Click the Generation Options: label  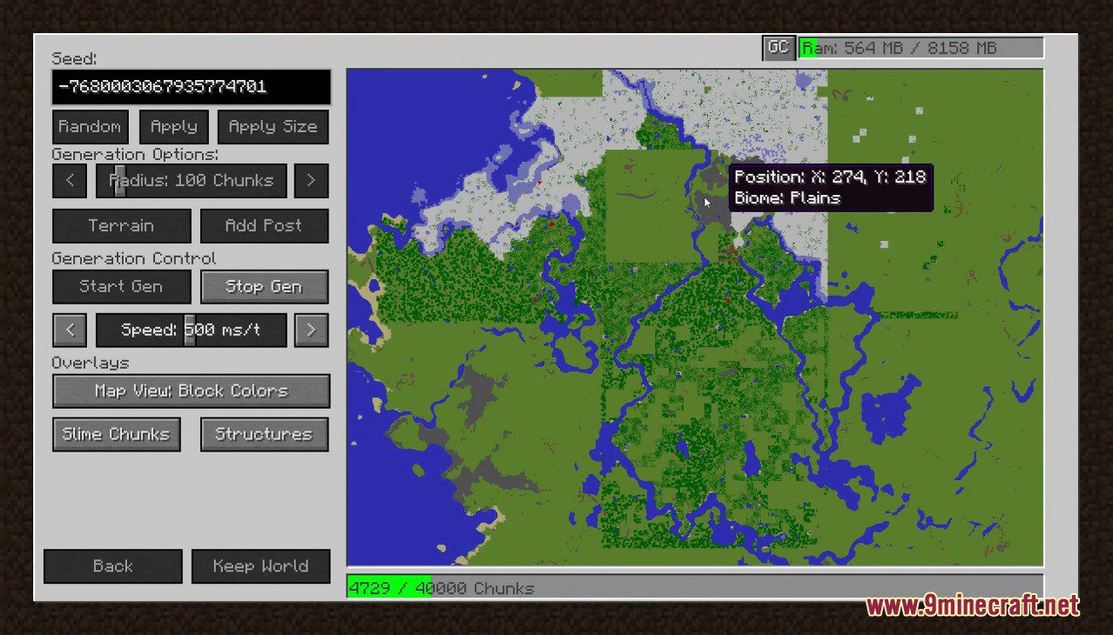click(135, 154)
